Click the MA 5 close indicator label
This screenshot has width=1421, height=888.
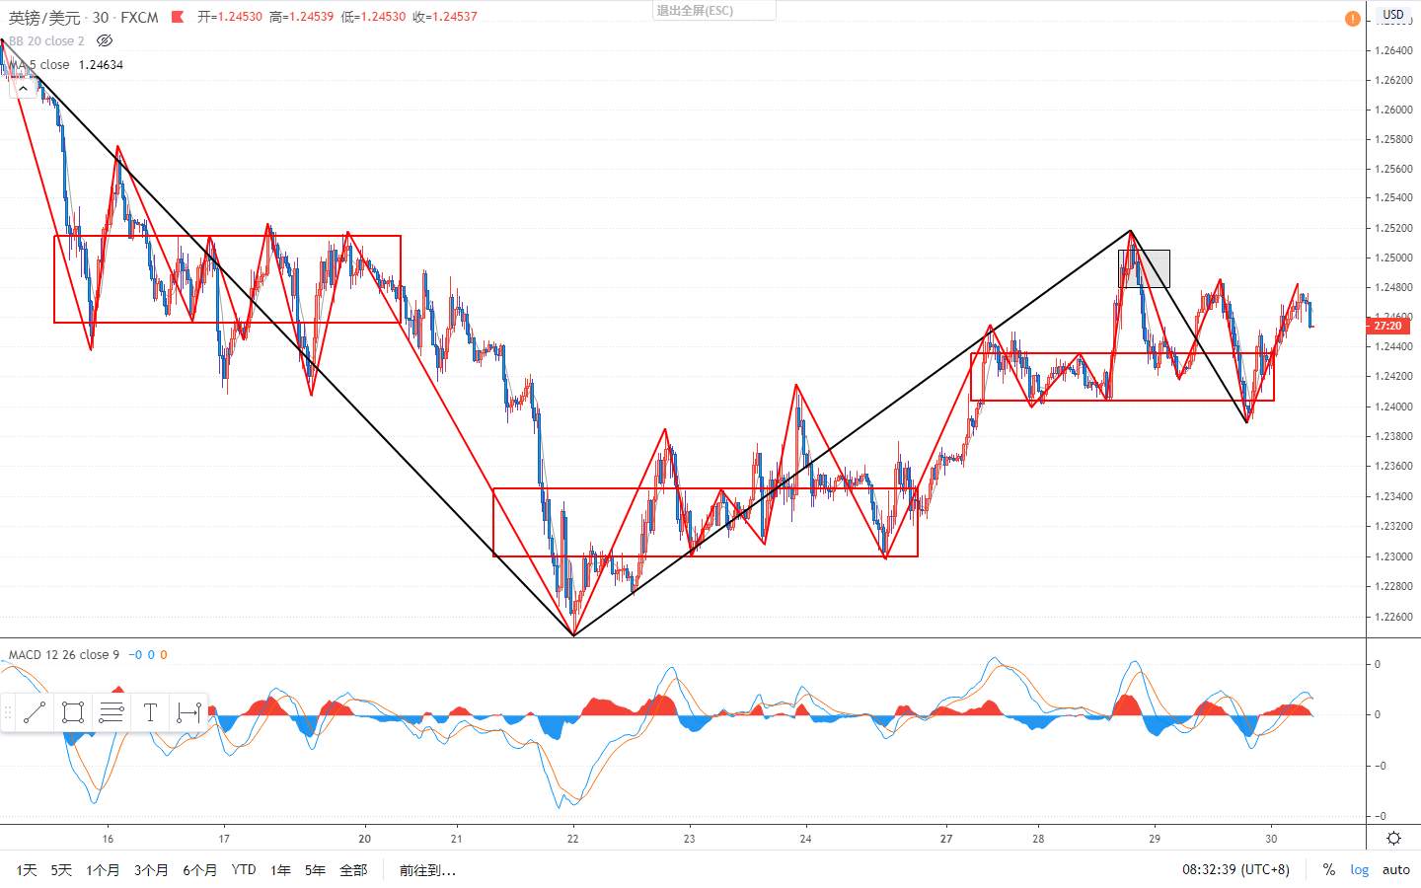click(38, 64)
